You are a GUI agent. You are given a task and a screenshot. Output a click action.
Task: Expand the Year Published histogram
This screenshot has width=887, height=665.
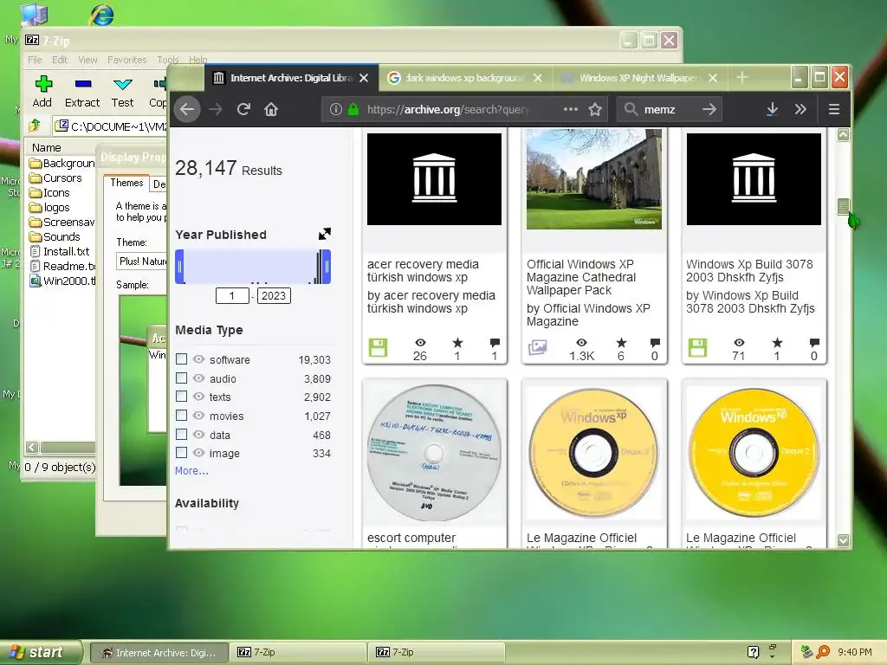point(324,234)
